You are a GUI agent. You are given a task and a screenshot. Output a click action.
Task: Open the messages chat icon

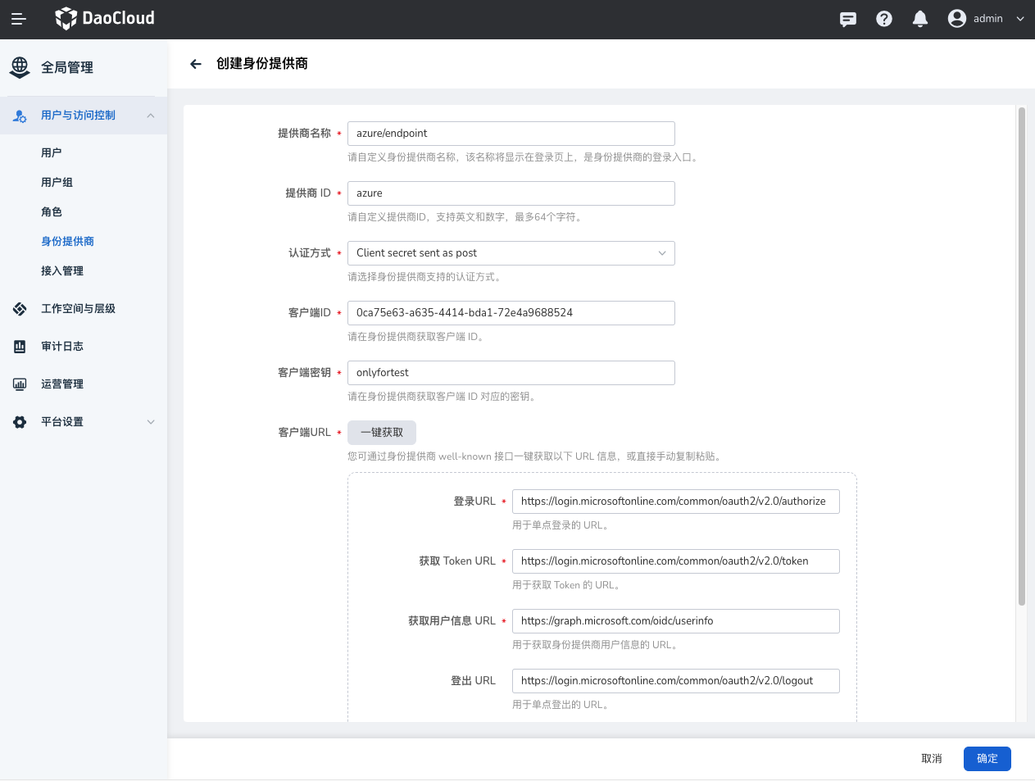pyautogui.click(x=848, y=19)
